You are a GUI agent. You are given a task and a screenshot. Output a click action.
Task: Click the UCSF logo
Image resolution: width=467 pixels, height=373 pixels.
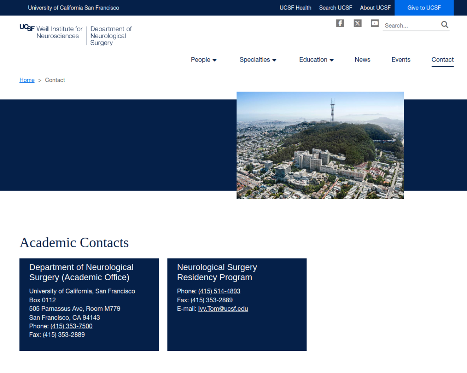(x=27, y=27)
